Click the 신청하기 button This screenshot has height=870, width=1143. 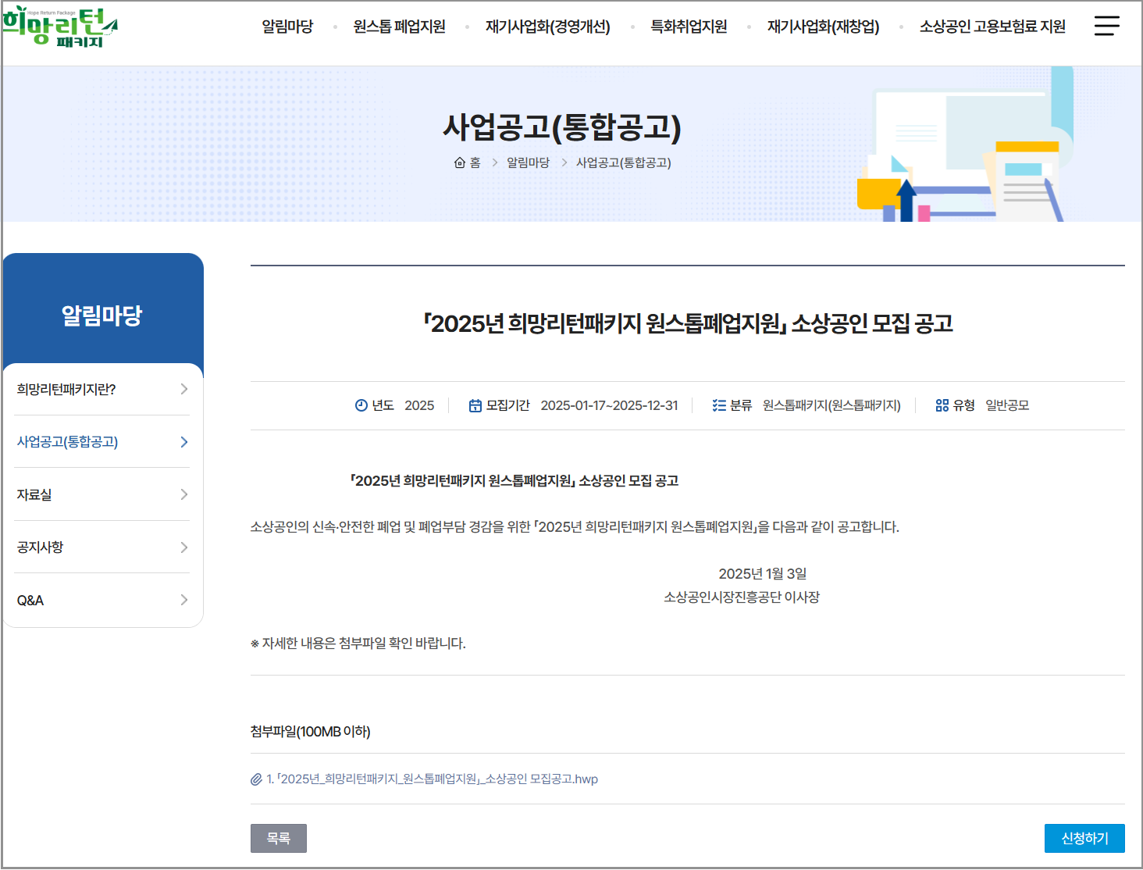click(1084, 838)
